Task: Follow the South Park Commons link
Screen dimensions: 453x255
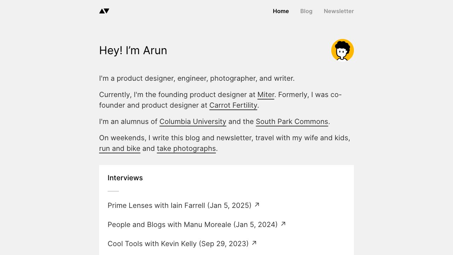Action: pos(292,121)
